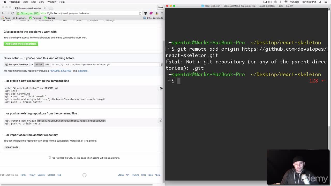Image resolution: width=331 pixels, height=186 pixels.
Task: Open the Security footer link
Action: [41, 175]
